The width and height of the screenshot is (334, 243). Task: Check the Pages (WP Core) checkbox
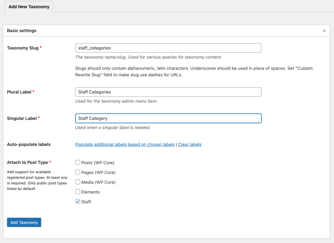point(78,172)
